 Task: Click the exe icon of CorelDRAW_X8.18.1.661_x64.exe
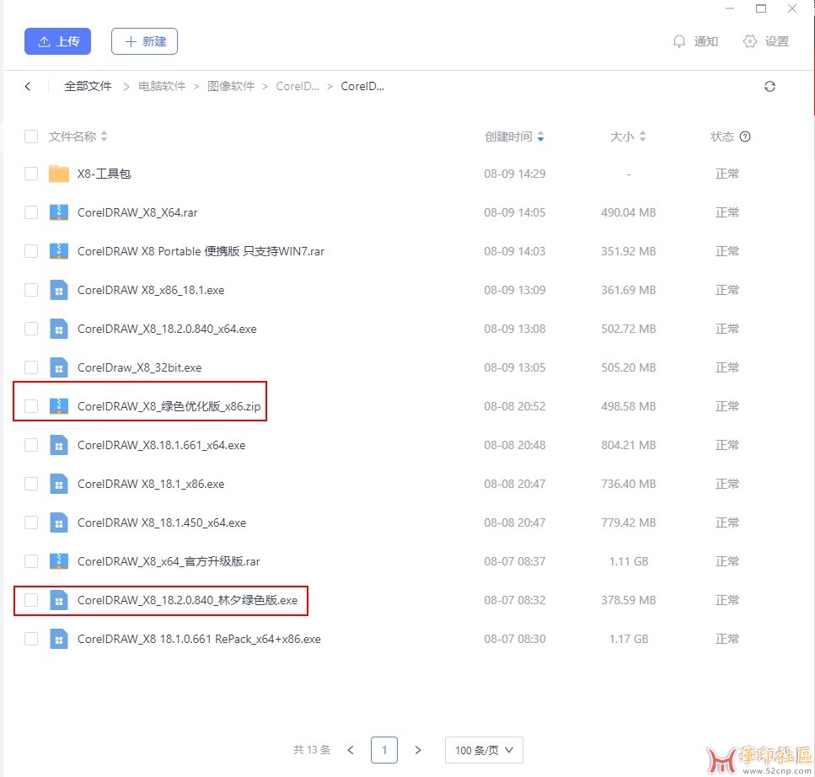point(59,445)
